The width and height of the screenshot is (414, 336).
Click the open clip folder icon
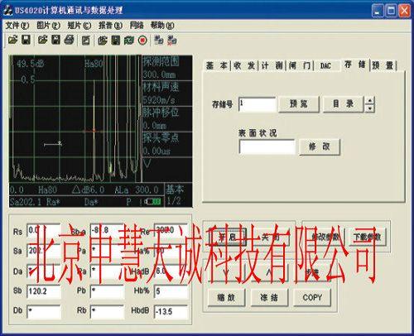(x=103, y=41)
